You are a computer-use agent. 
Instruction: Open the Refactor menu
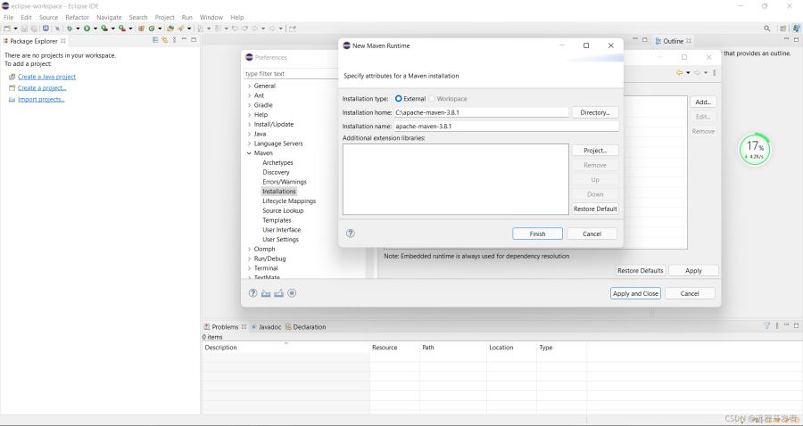click(78, 18)
